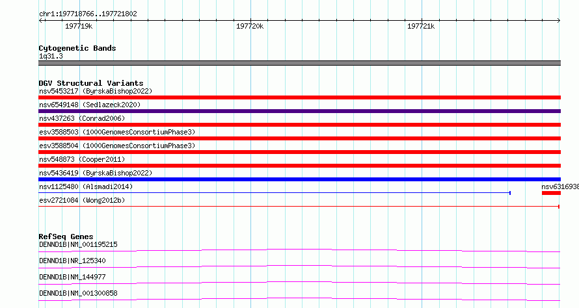Click the esv3588504 (1000GenomesConsortiumPhase3) label
The height and width of the screenshot is (308, 579).
coord(117,146)
